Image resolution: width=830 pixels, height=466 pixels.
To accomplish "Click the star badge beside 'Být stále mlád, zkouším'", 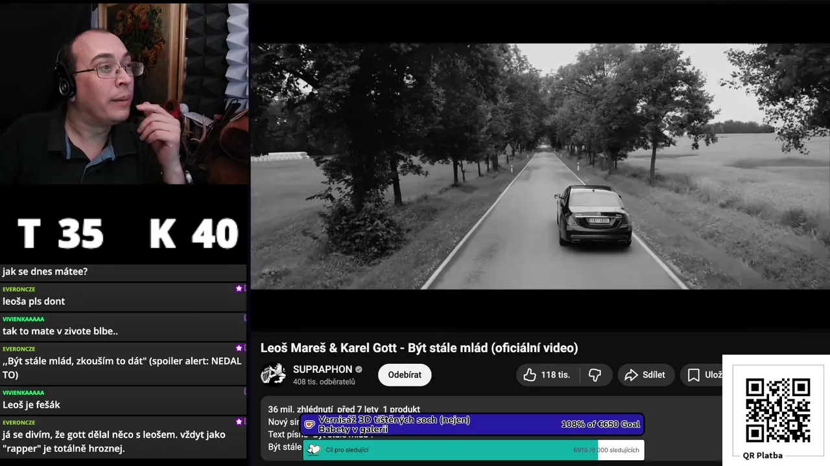I will click(239, 348).
